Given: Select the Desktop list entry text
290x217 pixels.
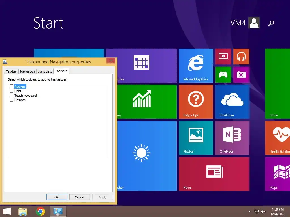Looking at the screenshot, I should (20, 100).
